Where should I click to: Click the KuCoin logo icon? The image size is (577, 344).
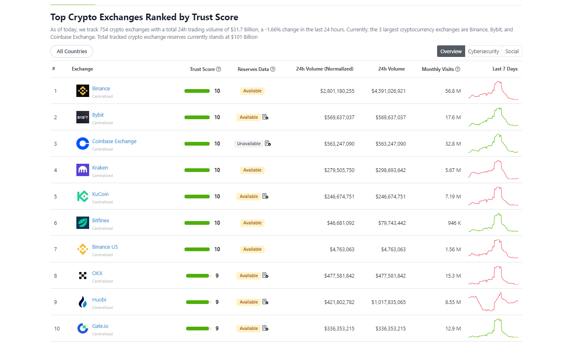point(83,196)
